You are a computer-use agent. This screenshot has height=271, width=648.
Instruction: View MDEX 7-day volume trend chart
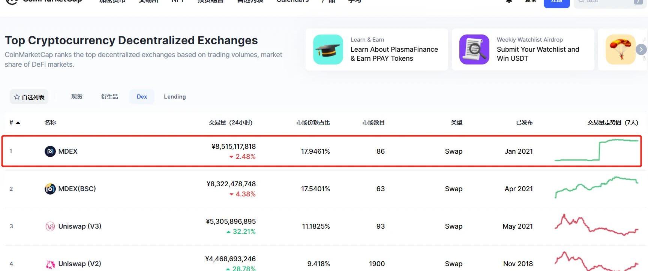tap(596, 151)
